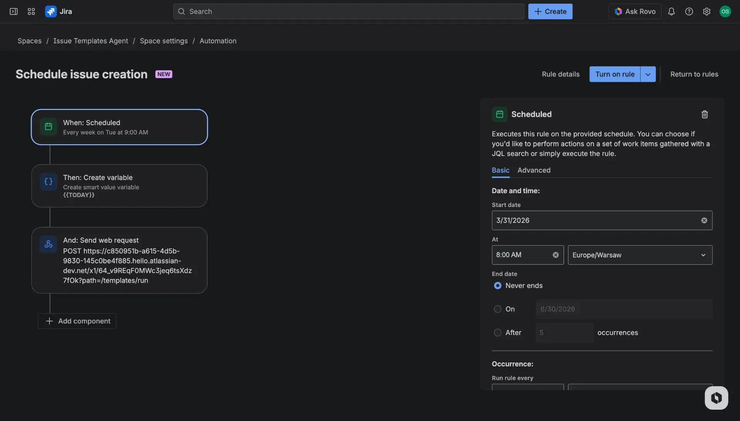Select the Never ends option
This screenshot has height=421, width=740.
pos(498,286)
